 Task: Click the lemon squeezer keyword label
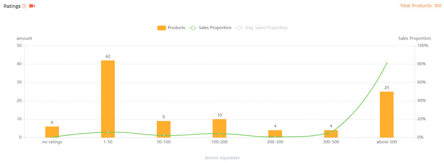(x=222, y=158)
